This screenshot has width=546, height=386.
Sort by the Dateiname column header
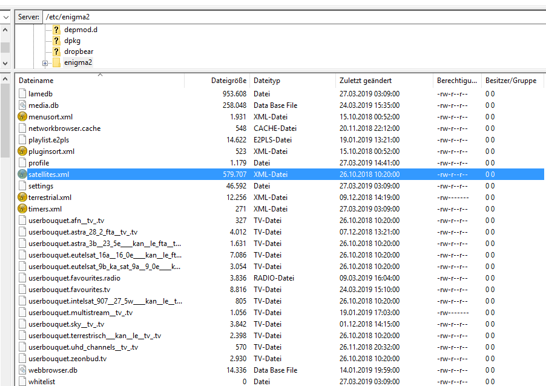point(101,81)
